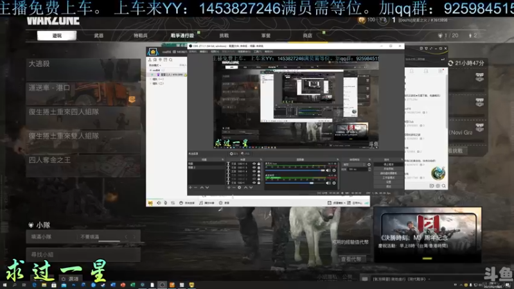
Task: Toggle visibility of second OBS source
Action: click(254, 168)
